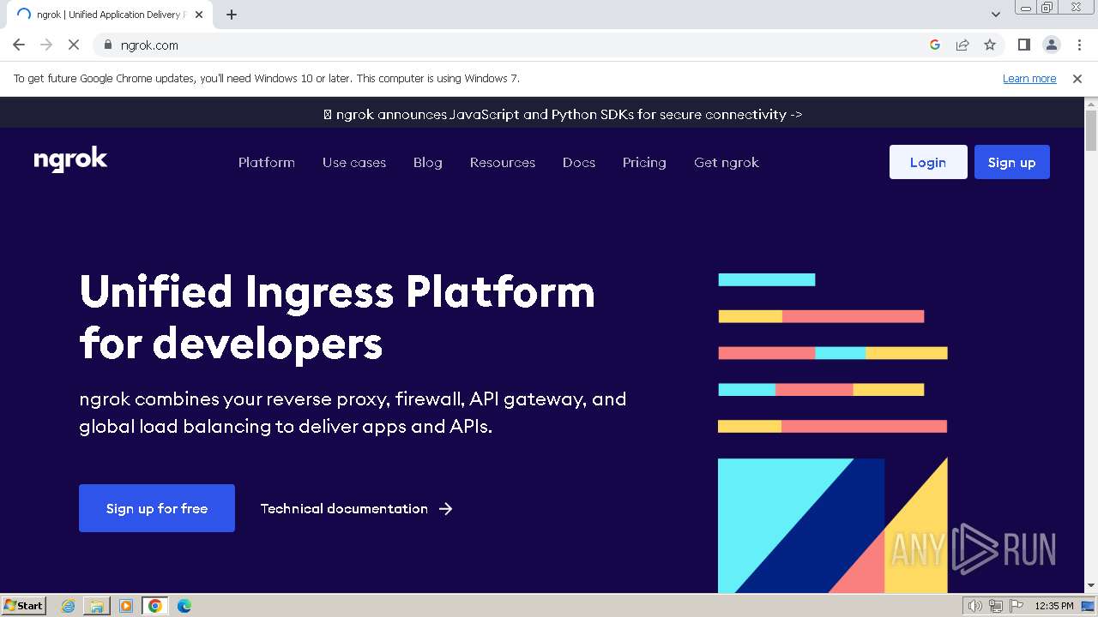This screenshot has width=1098, height=617.
Task: Click the forward navigation arrow
Action: point(46,45)
